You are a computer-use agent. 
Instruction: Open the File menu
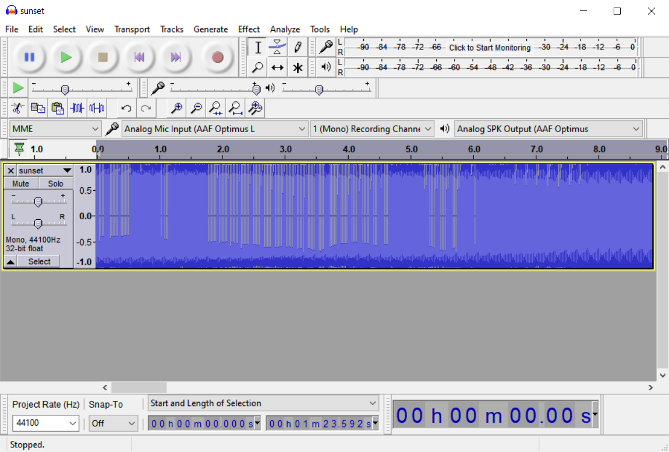click(x=12, y=29)
